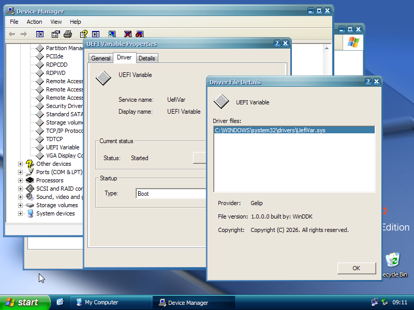Expand the Storage volumes node

point(20,205)
